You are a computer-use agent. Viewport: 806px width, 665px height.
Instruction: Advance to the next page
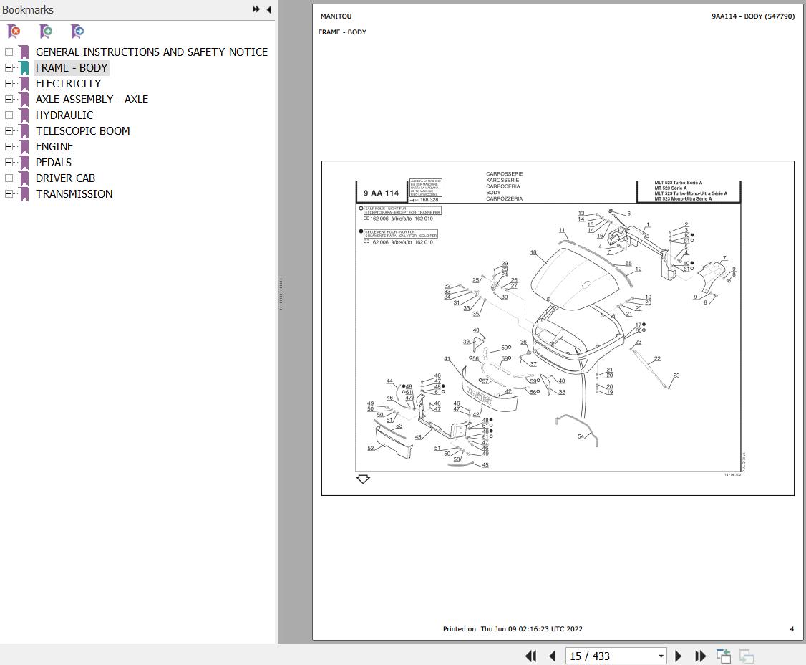click(x=678, y=656)
